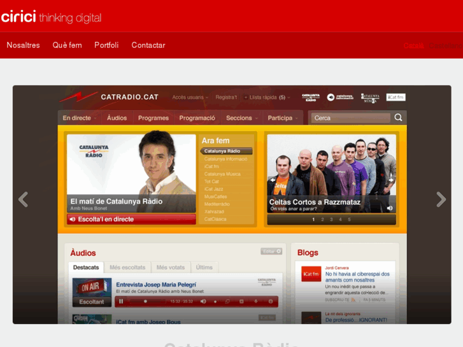463x347 pixels.
Task: Expand the En directe menu
Action: pos(80,118)
